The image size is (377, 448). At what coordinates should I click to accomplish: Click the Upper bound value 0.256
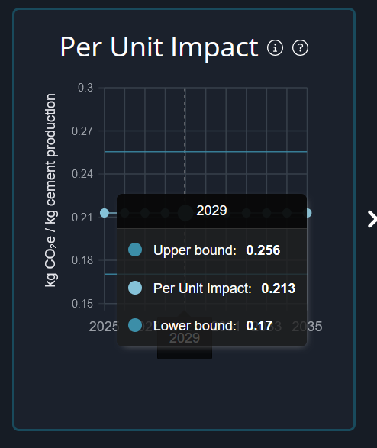click(263, 250)
